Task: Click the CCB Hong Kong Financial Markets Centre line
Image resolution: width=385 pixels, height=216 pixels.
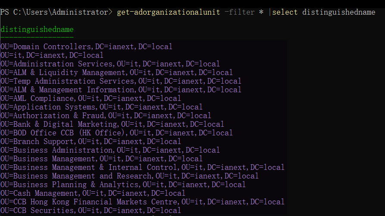Action: point(142,202)
